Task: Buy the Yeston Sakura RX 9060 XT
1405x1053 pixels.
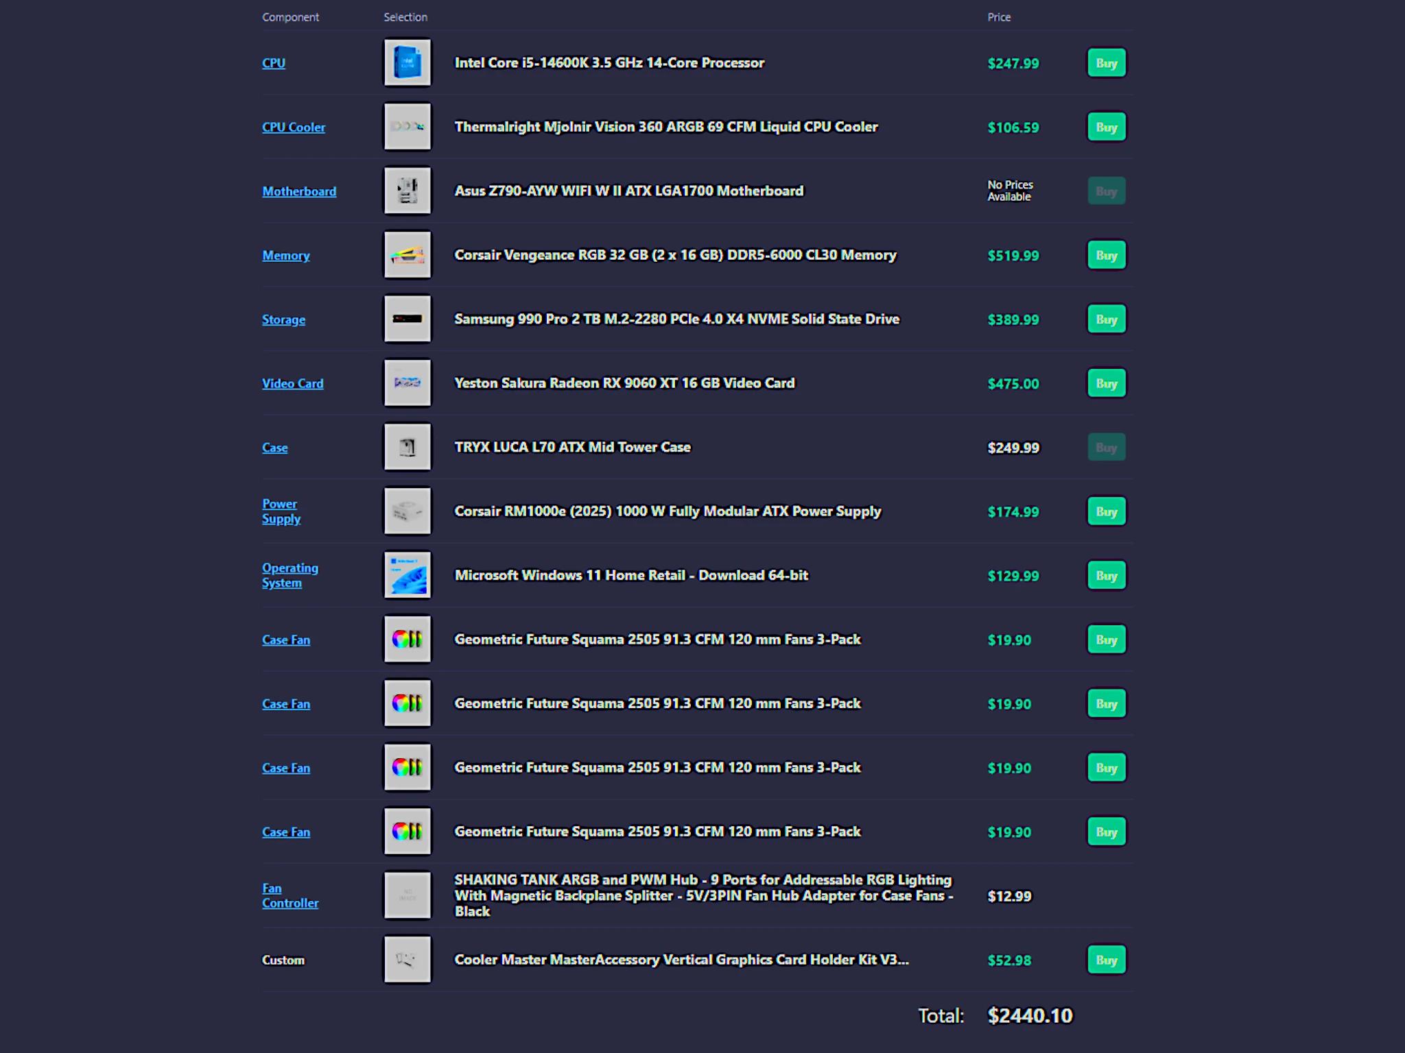Action: tap(1107, 383)
